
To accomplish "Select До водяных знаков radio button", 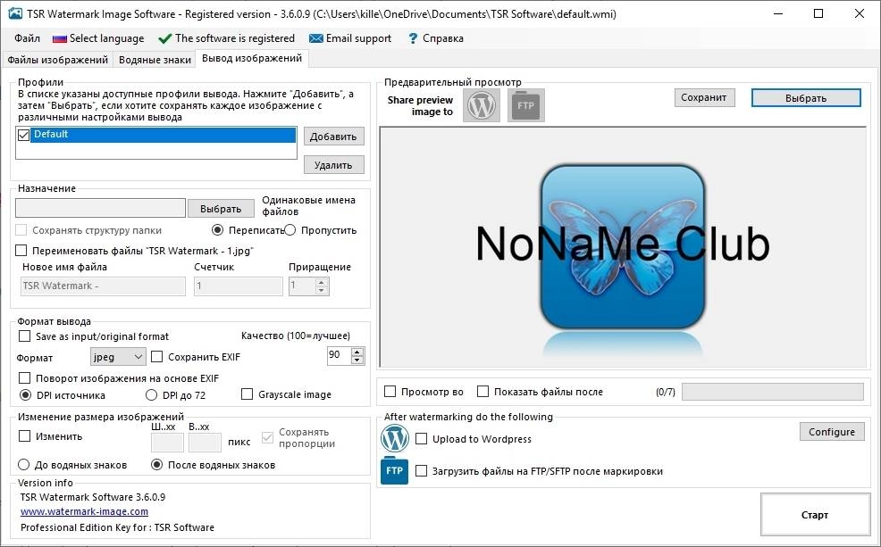I will (x=23, y=465).
